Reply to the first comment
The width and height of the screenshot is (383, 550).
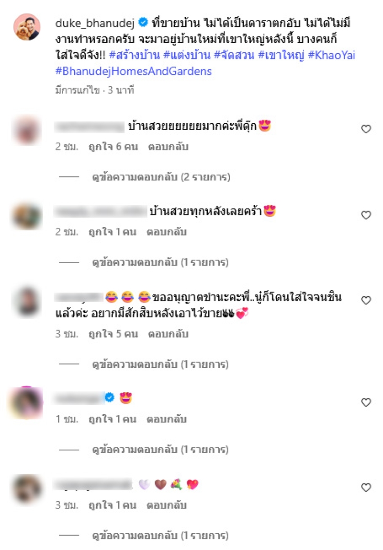click(168, 147)
